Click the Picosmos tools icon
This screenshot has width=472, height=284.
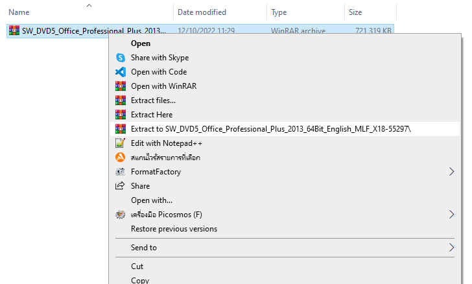point(121,215)
